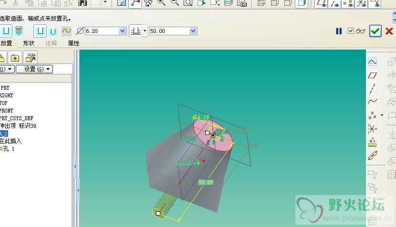Open the 设置(G) settings dropdown

[34, 69]
